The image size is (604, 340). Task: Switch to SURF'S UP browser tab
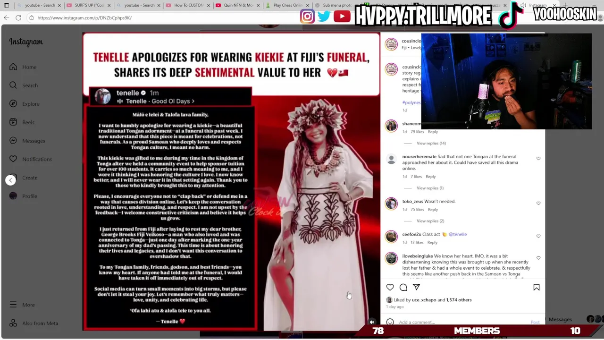coord(88,5)
